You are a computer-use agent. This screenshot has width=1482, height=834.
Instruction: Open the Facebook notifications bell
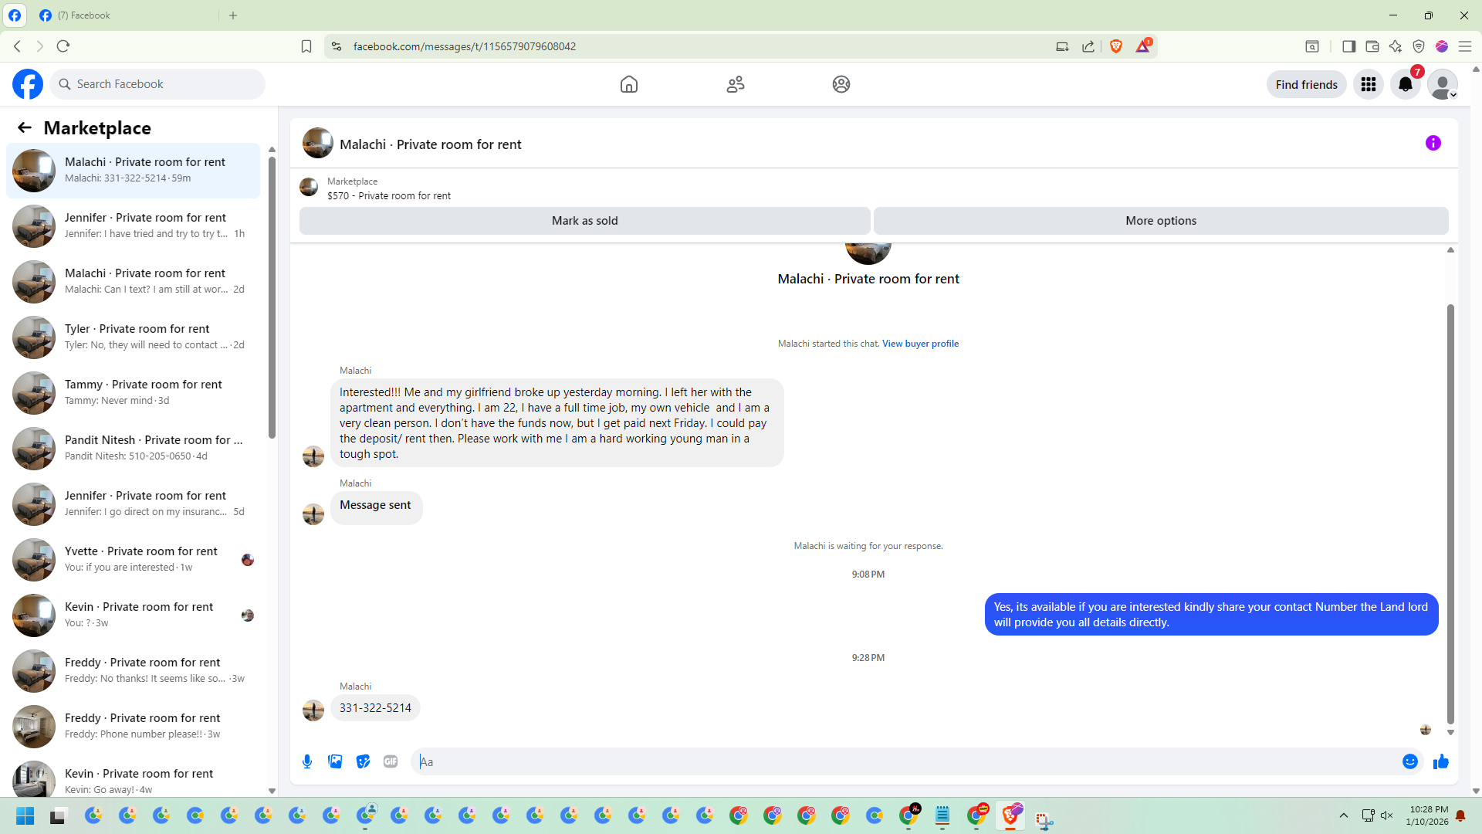point(1405,84)
